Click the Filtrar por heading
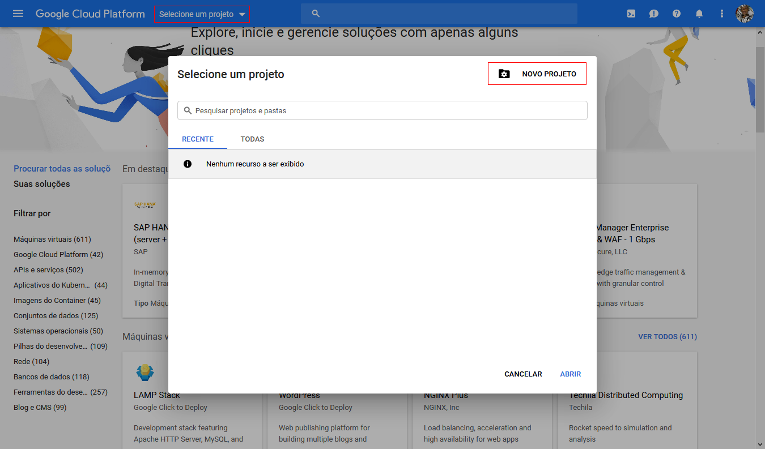 click(32, 213)
